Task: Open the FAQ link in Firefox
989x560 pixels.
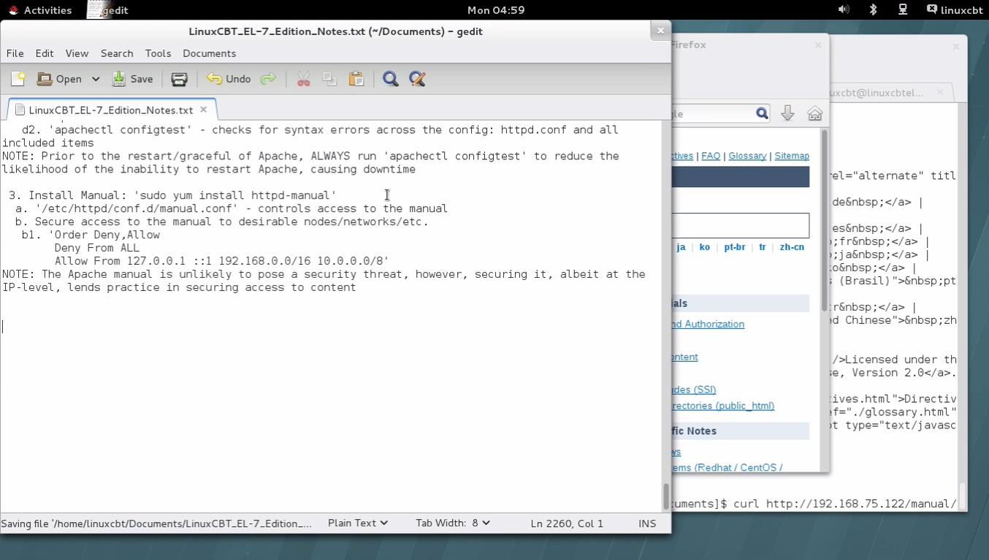Action: tap(711, 156)
